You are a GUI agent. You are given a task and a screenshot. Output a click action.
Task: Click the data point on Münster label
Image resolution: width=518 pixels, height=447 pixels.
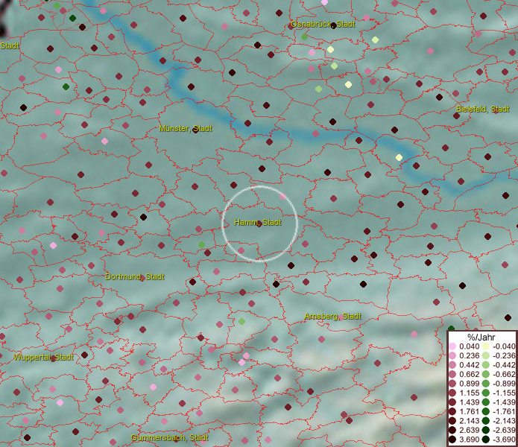coord(195,130)
